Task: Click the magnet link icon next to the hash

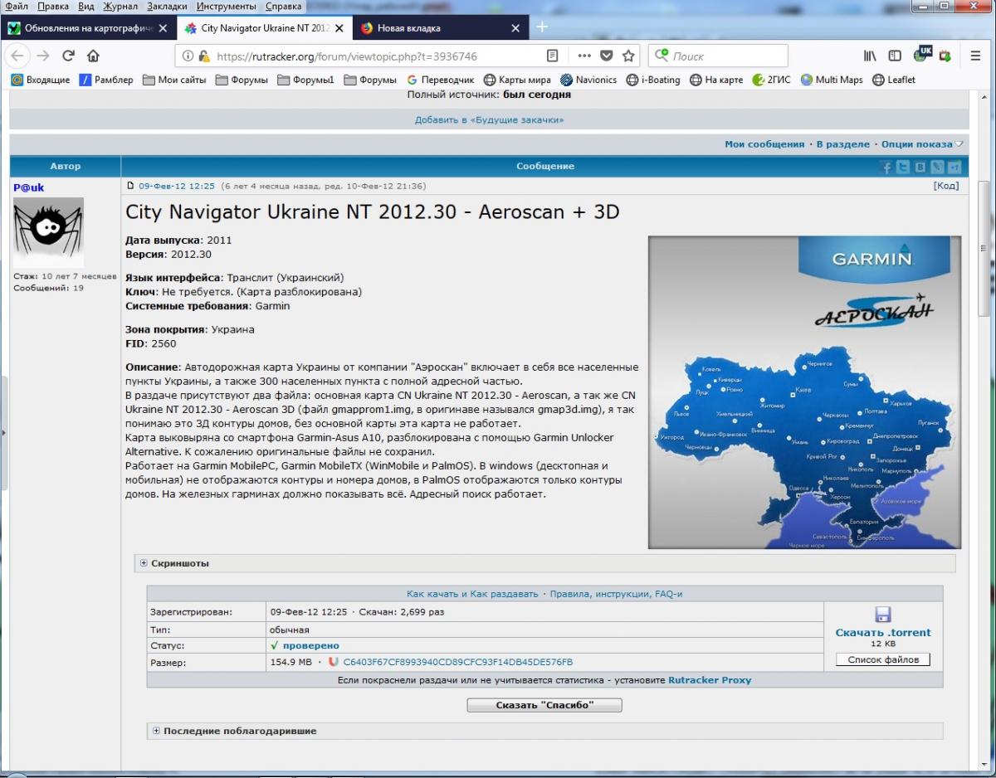Action: 334,662
